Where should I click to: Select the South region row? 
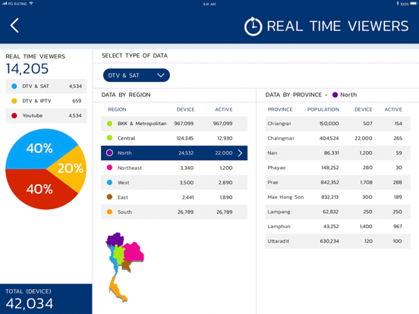point(175,212)
